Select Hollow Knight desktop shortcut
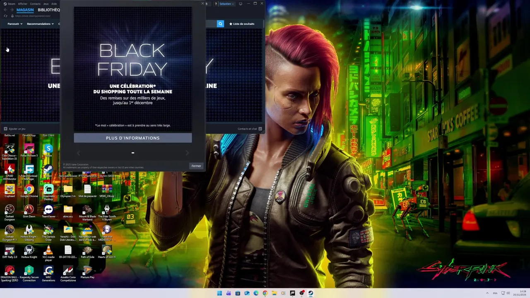The width and height of the screenshot is (530, 298). coord(29,252)
